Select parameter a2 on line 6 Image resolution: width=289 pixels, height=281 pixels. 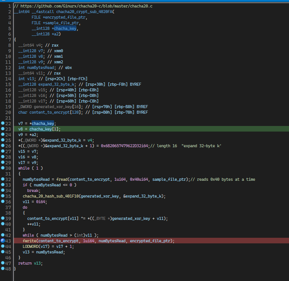[56, 34]
